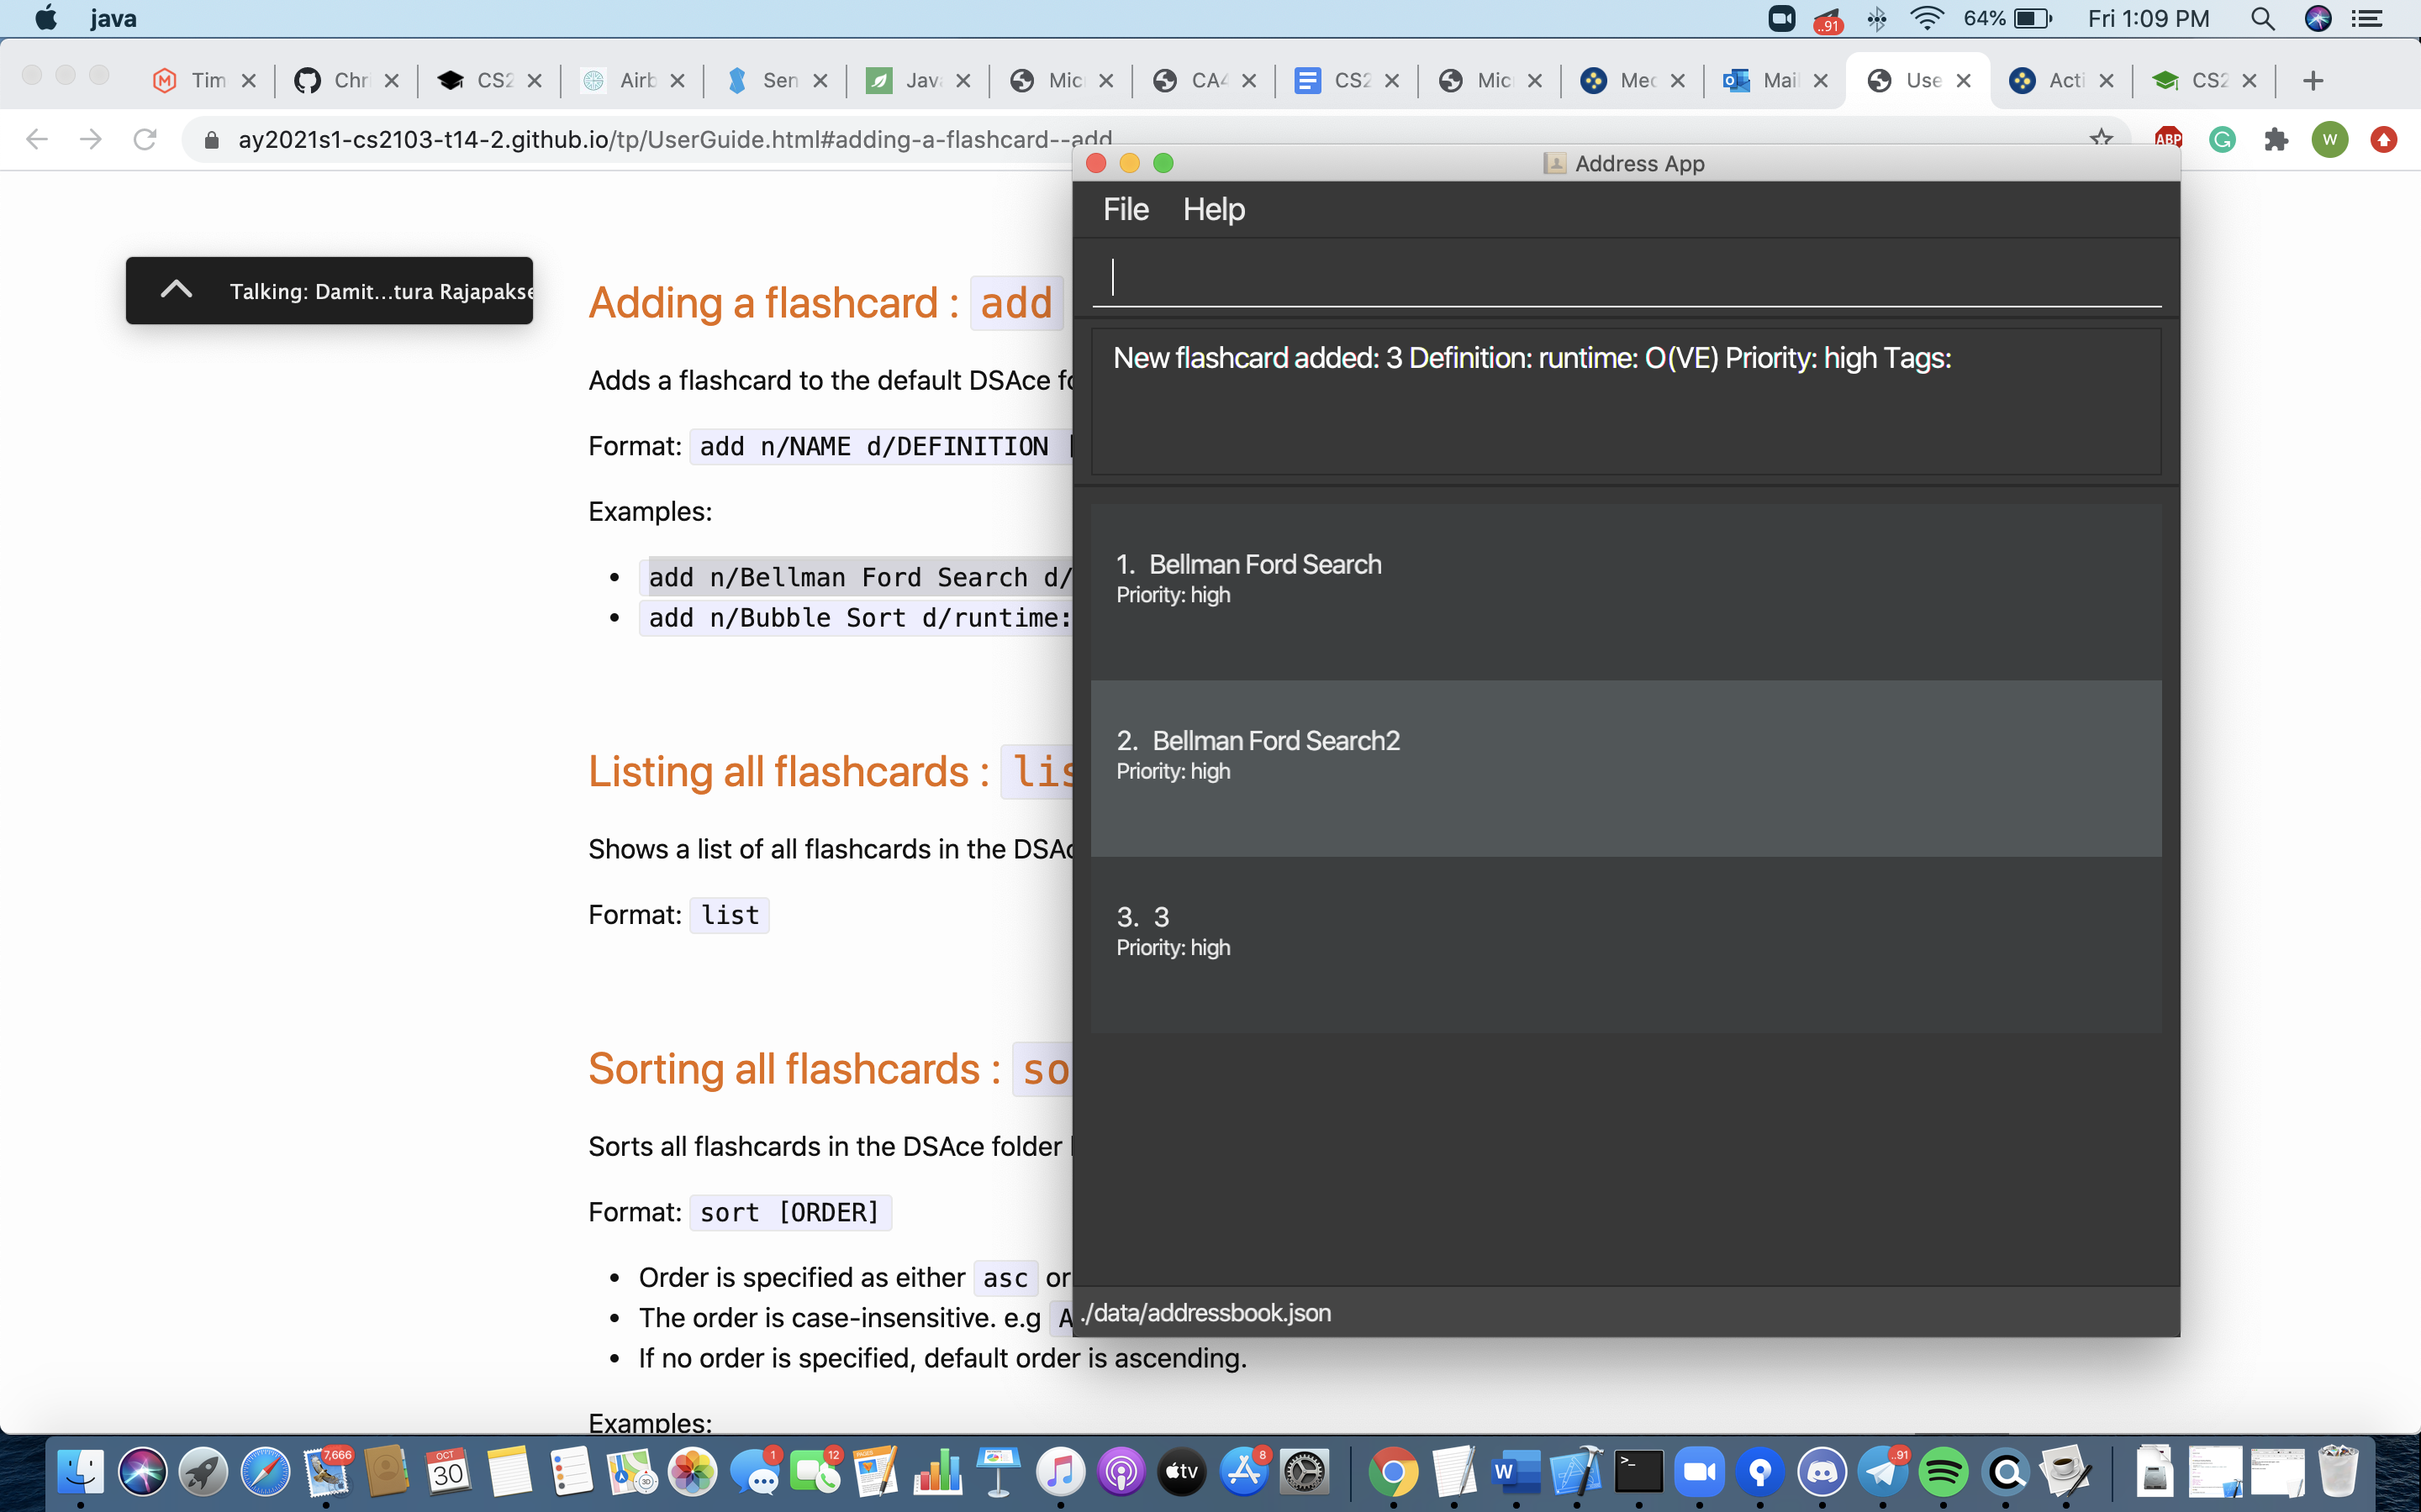Screen dimensions: 2421x1512
Task: Open the AdBlock Plus extension icon
Action: 2168,139
